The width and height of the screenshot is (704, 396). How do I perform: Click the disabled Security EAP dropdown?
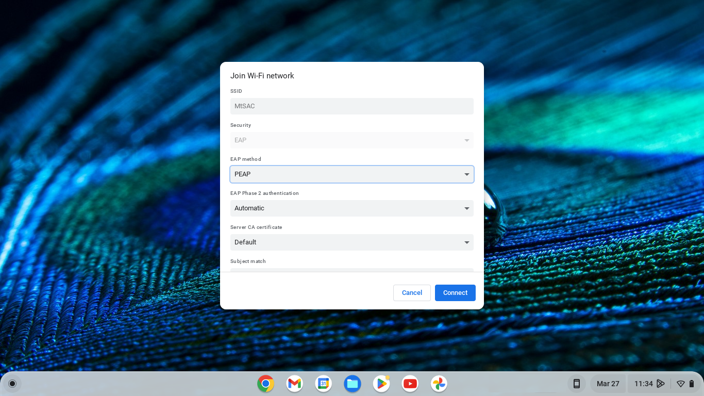[x=351, y=140]
